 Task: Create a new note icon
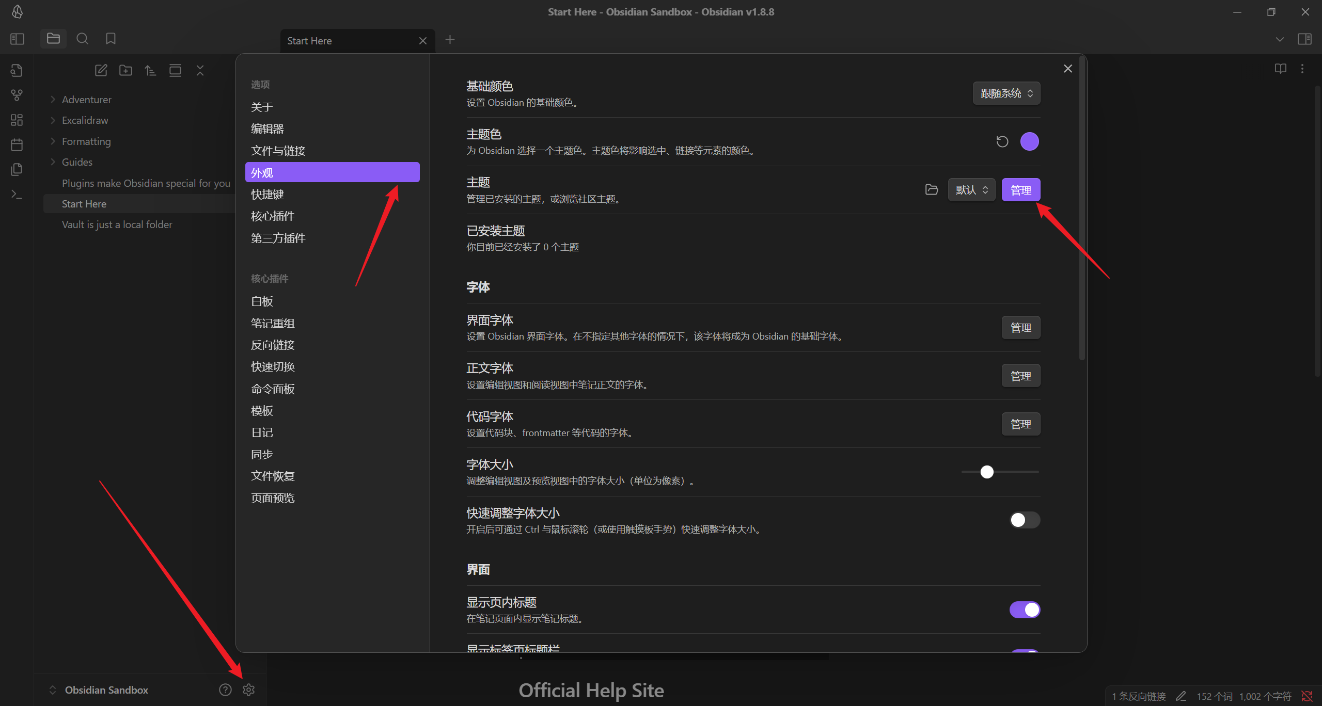tap(101, 70)
